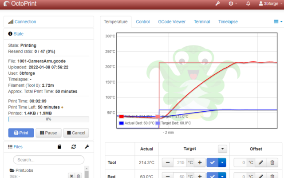Viewport: 284px width, 178px height.
Task: Toggle Actual T legend swatch
Action: click(x=121, y=117)
